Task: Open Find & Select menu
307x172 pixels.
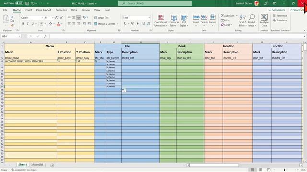Action: tap(251, 21)
